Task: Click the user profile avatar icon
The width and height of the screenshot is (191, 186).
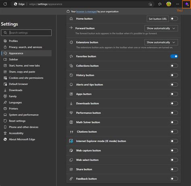Action: tap(169, 4)
